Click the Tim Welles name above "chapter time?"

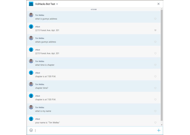click(40, 84)
